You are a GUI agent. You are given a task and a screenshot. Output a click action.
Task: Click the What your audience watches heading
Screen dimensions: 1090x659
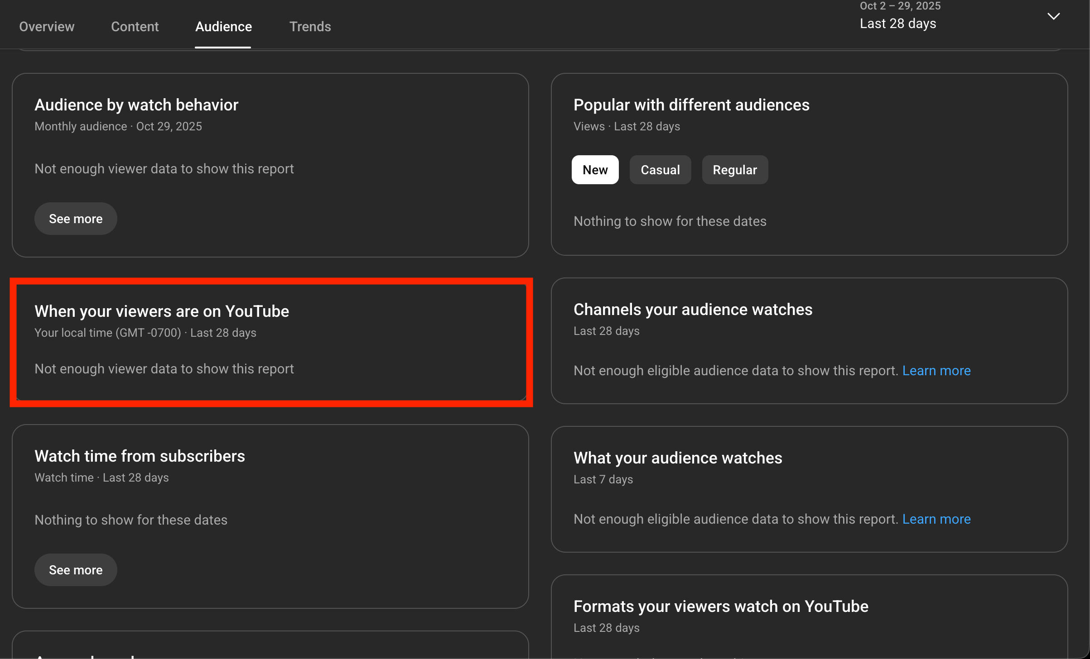pyautogui.click(x=677, y=458)
